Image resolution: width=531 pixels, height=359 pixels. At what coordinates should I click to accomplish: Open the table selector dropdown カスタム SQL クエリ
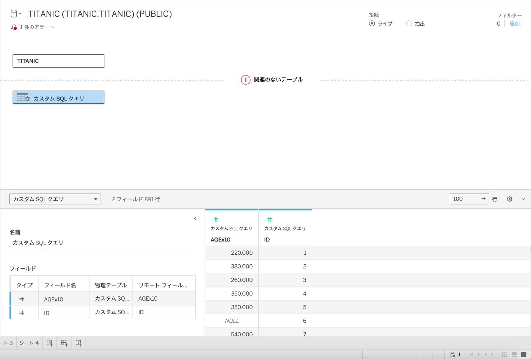(55, 199)
